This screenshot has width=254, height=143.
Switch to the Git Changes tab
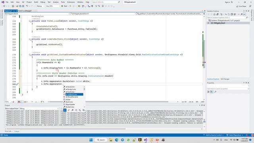tap(225, 79)
